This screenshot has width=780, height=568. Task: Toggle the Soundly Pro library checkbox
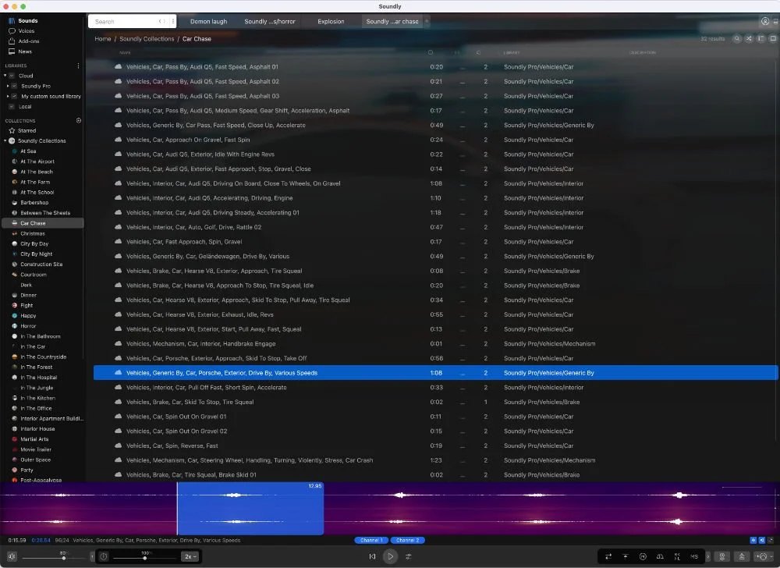point(14,86)
